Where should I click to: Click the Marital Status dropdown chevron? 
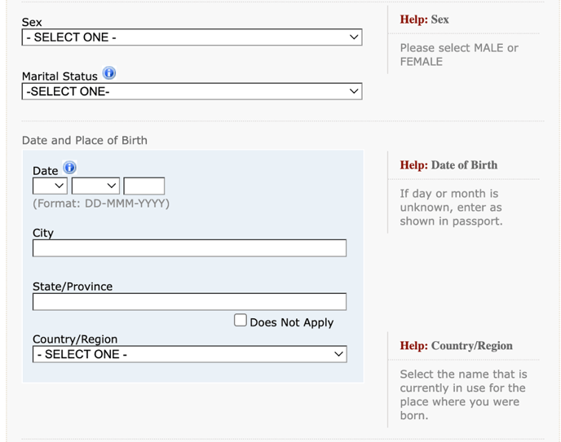tap(354, 91)
